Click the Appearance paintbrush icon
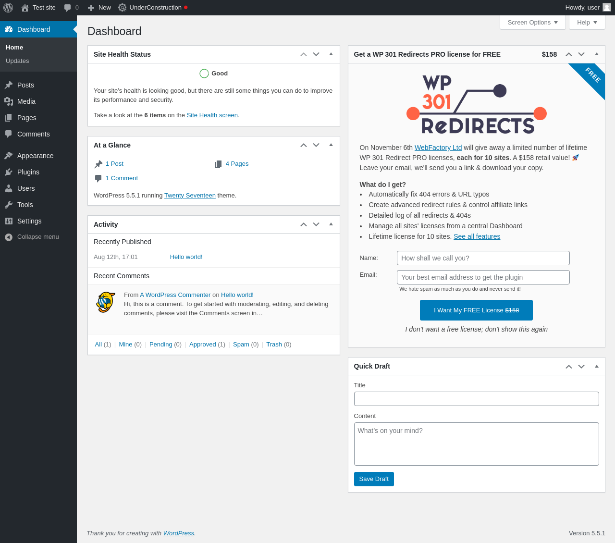The height and width of the screenshot is (543, 615). tap(9, 156)
